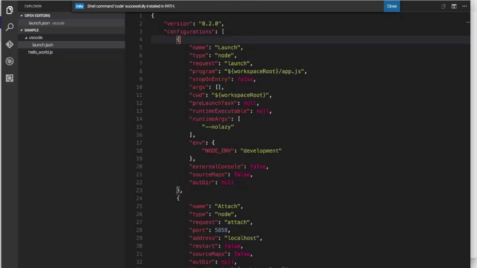The image size is (477, 268).
Task: Click the "runtimeExecutable": null line
Action: point(231,111)
